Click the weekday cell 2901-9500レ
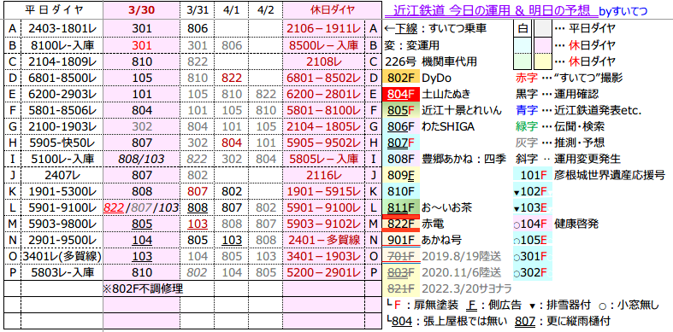The image size is (673, 332). pos(62,241)
